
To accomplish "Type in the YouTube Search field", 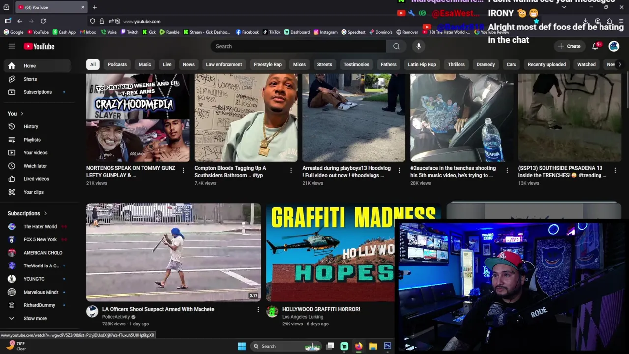I will 298,46.
